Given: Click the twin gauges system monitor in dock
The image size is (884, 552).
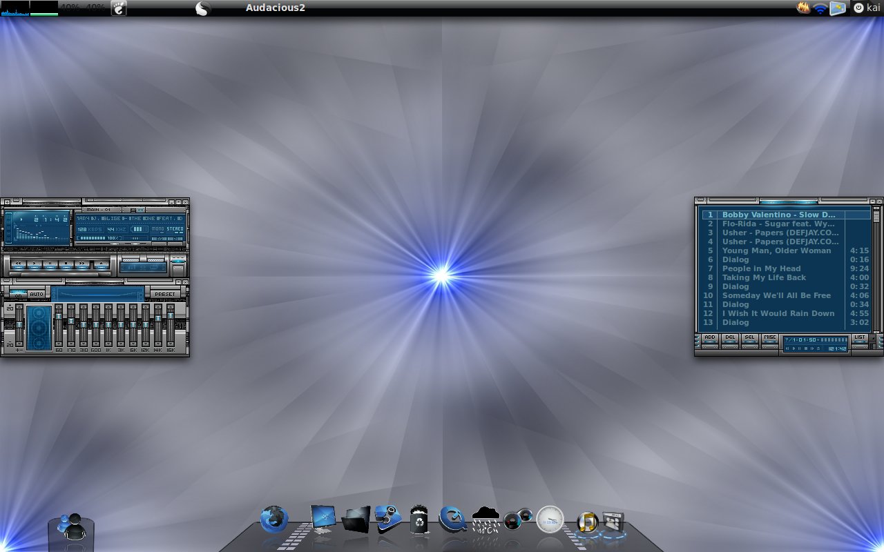Looking at the screenshot, I should coord(518,519).
